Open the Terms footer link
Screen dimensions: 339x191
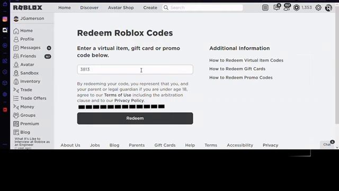(211, 145)
